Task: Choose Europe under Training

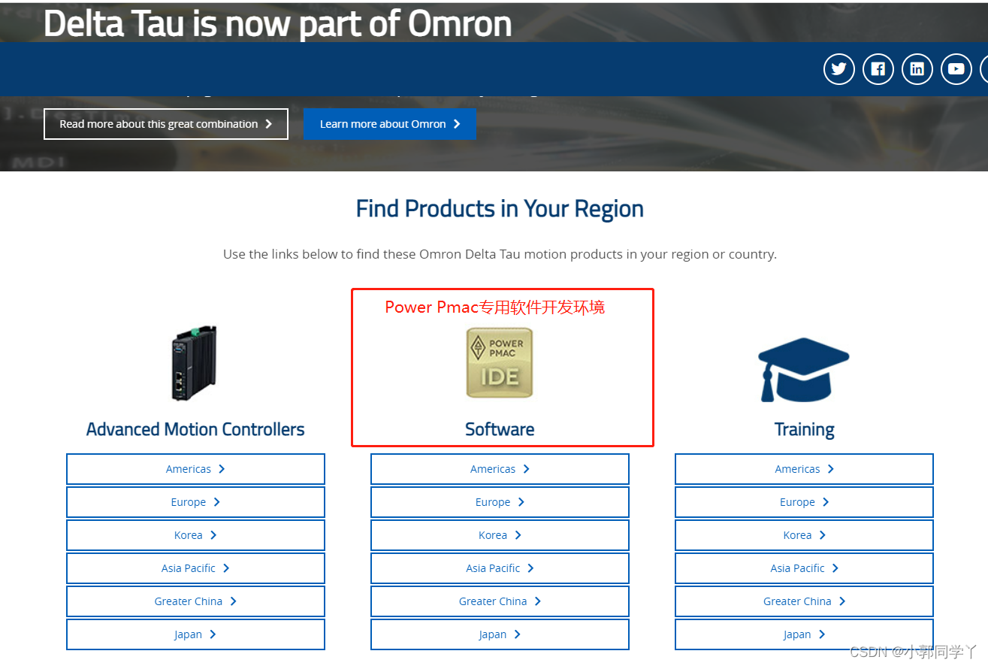Action: [x=804, y=502]
